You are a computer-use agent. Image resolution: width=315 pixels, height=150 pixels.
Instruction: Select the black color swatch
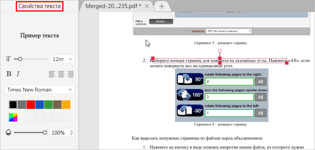click(x=13, y=104)
